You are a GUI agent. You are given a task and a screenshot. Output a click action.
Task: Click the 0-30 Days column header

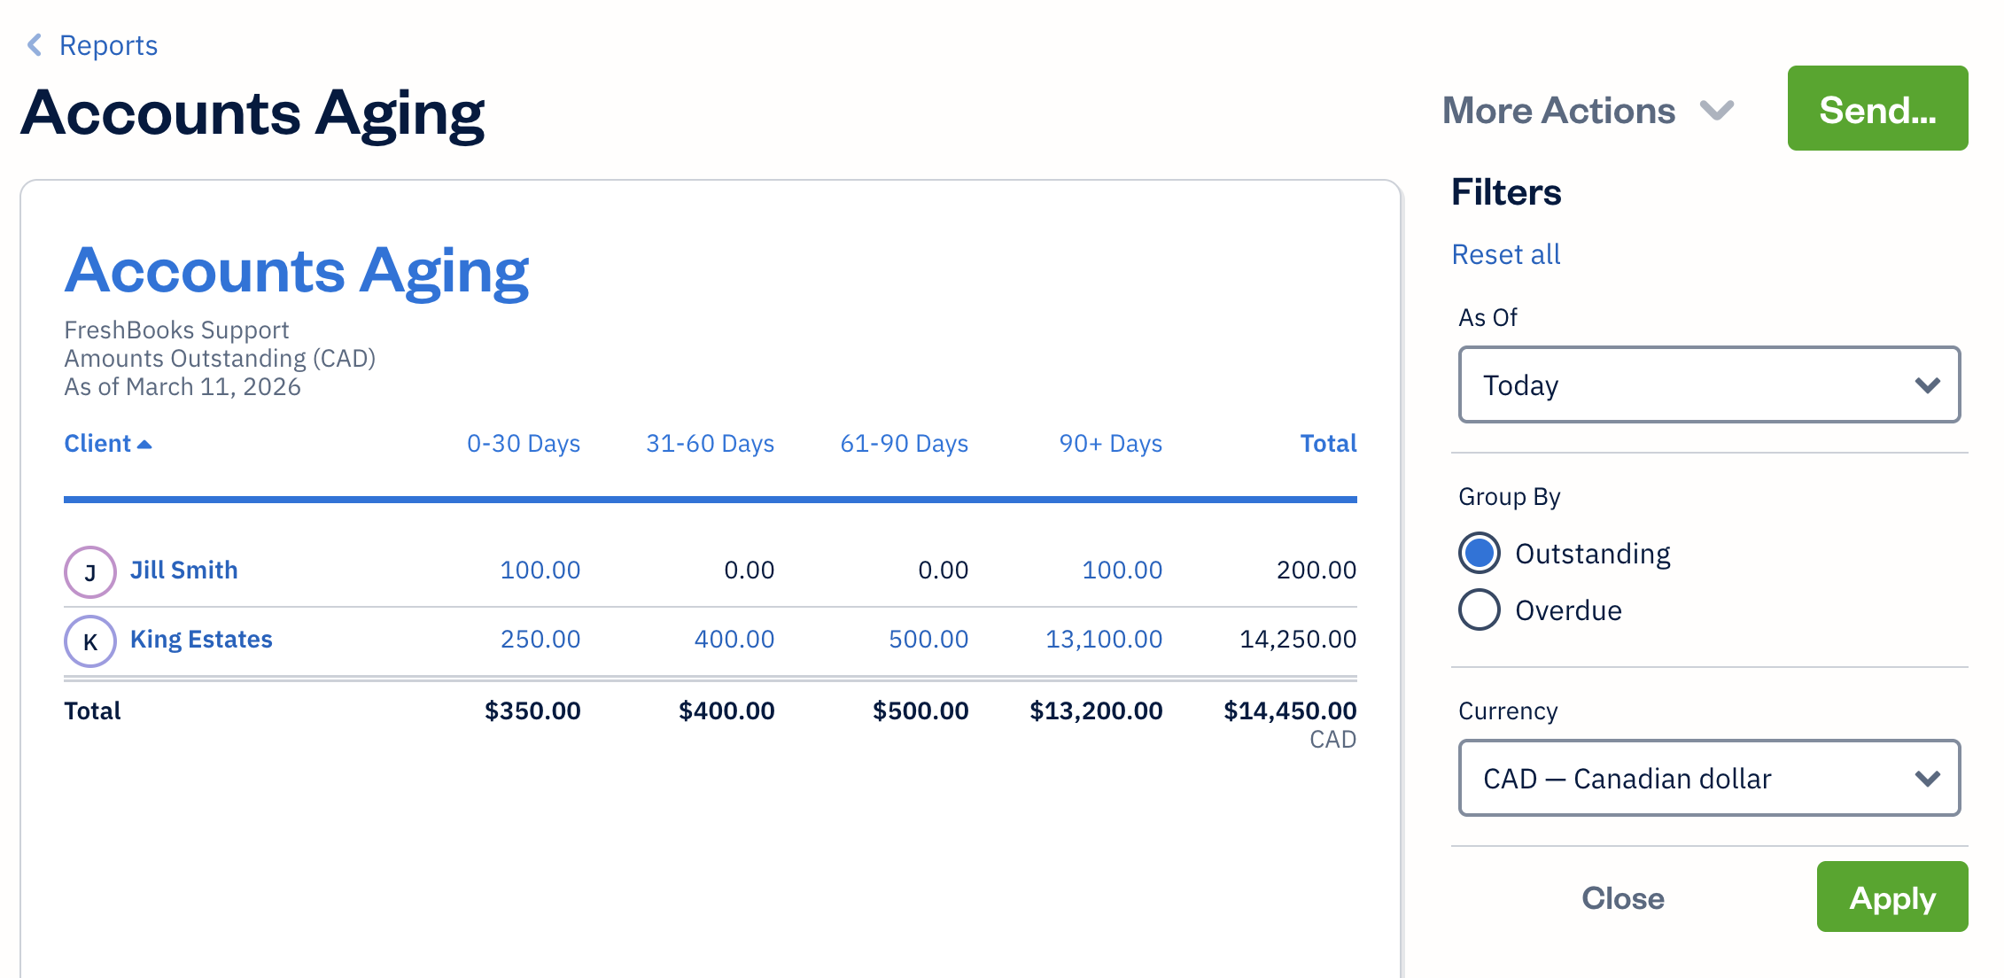523,443
